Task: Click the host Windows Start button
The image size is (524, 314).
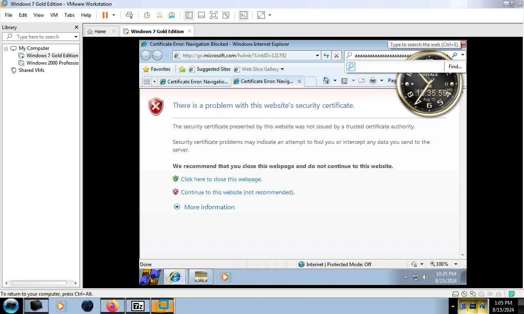Action: point(11,305)
